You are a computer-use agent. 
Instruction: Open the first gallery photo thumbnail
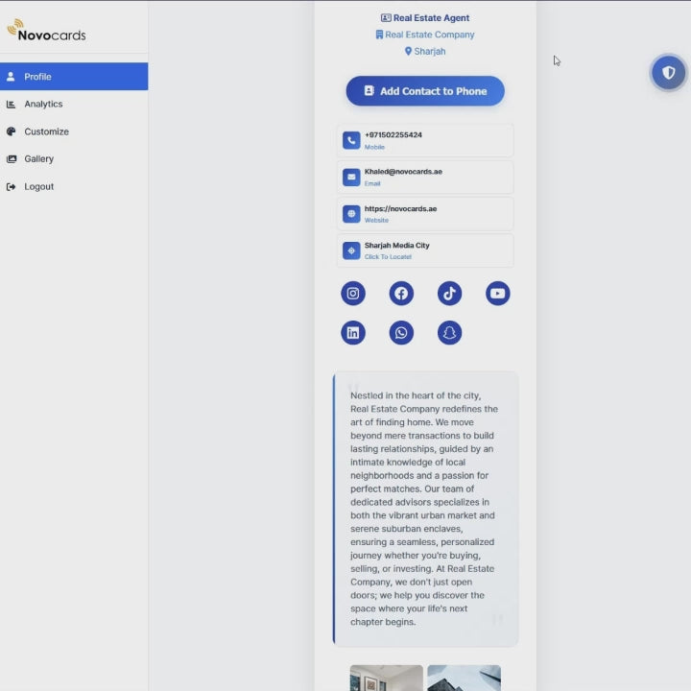386,678
